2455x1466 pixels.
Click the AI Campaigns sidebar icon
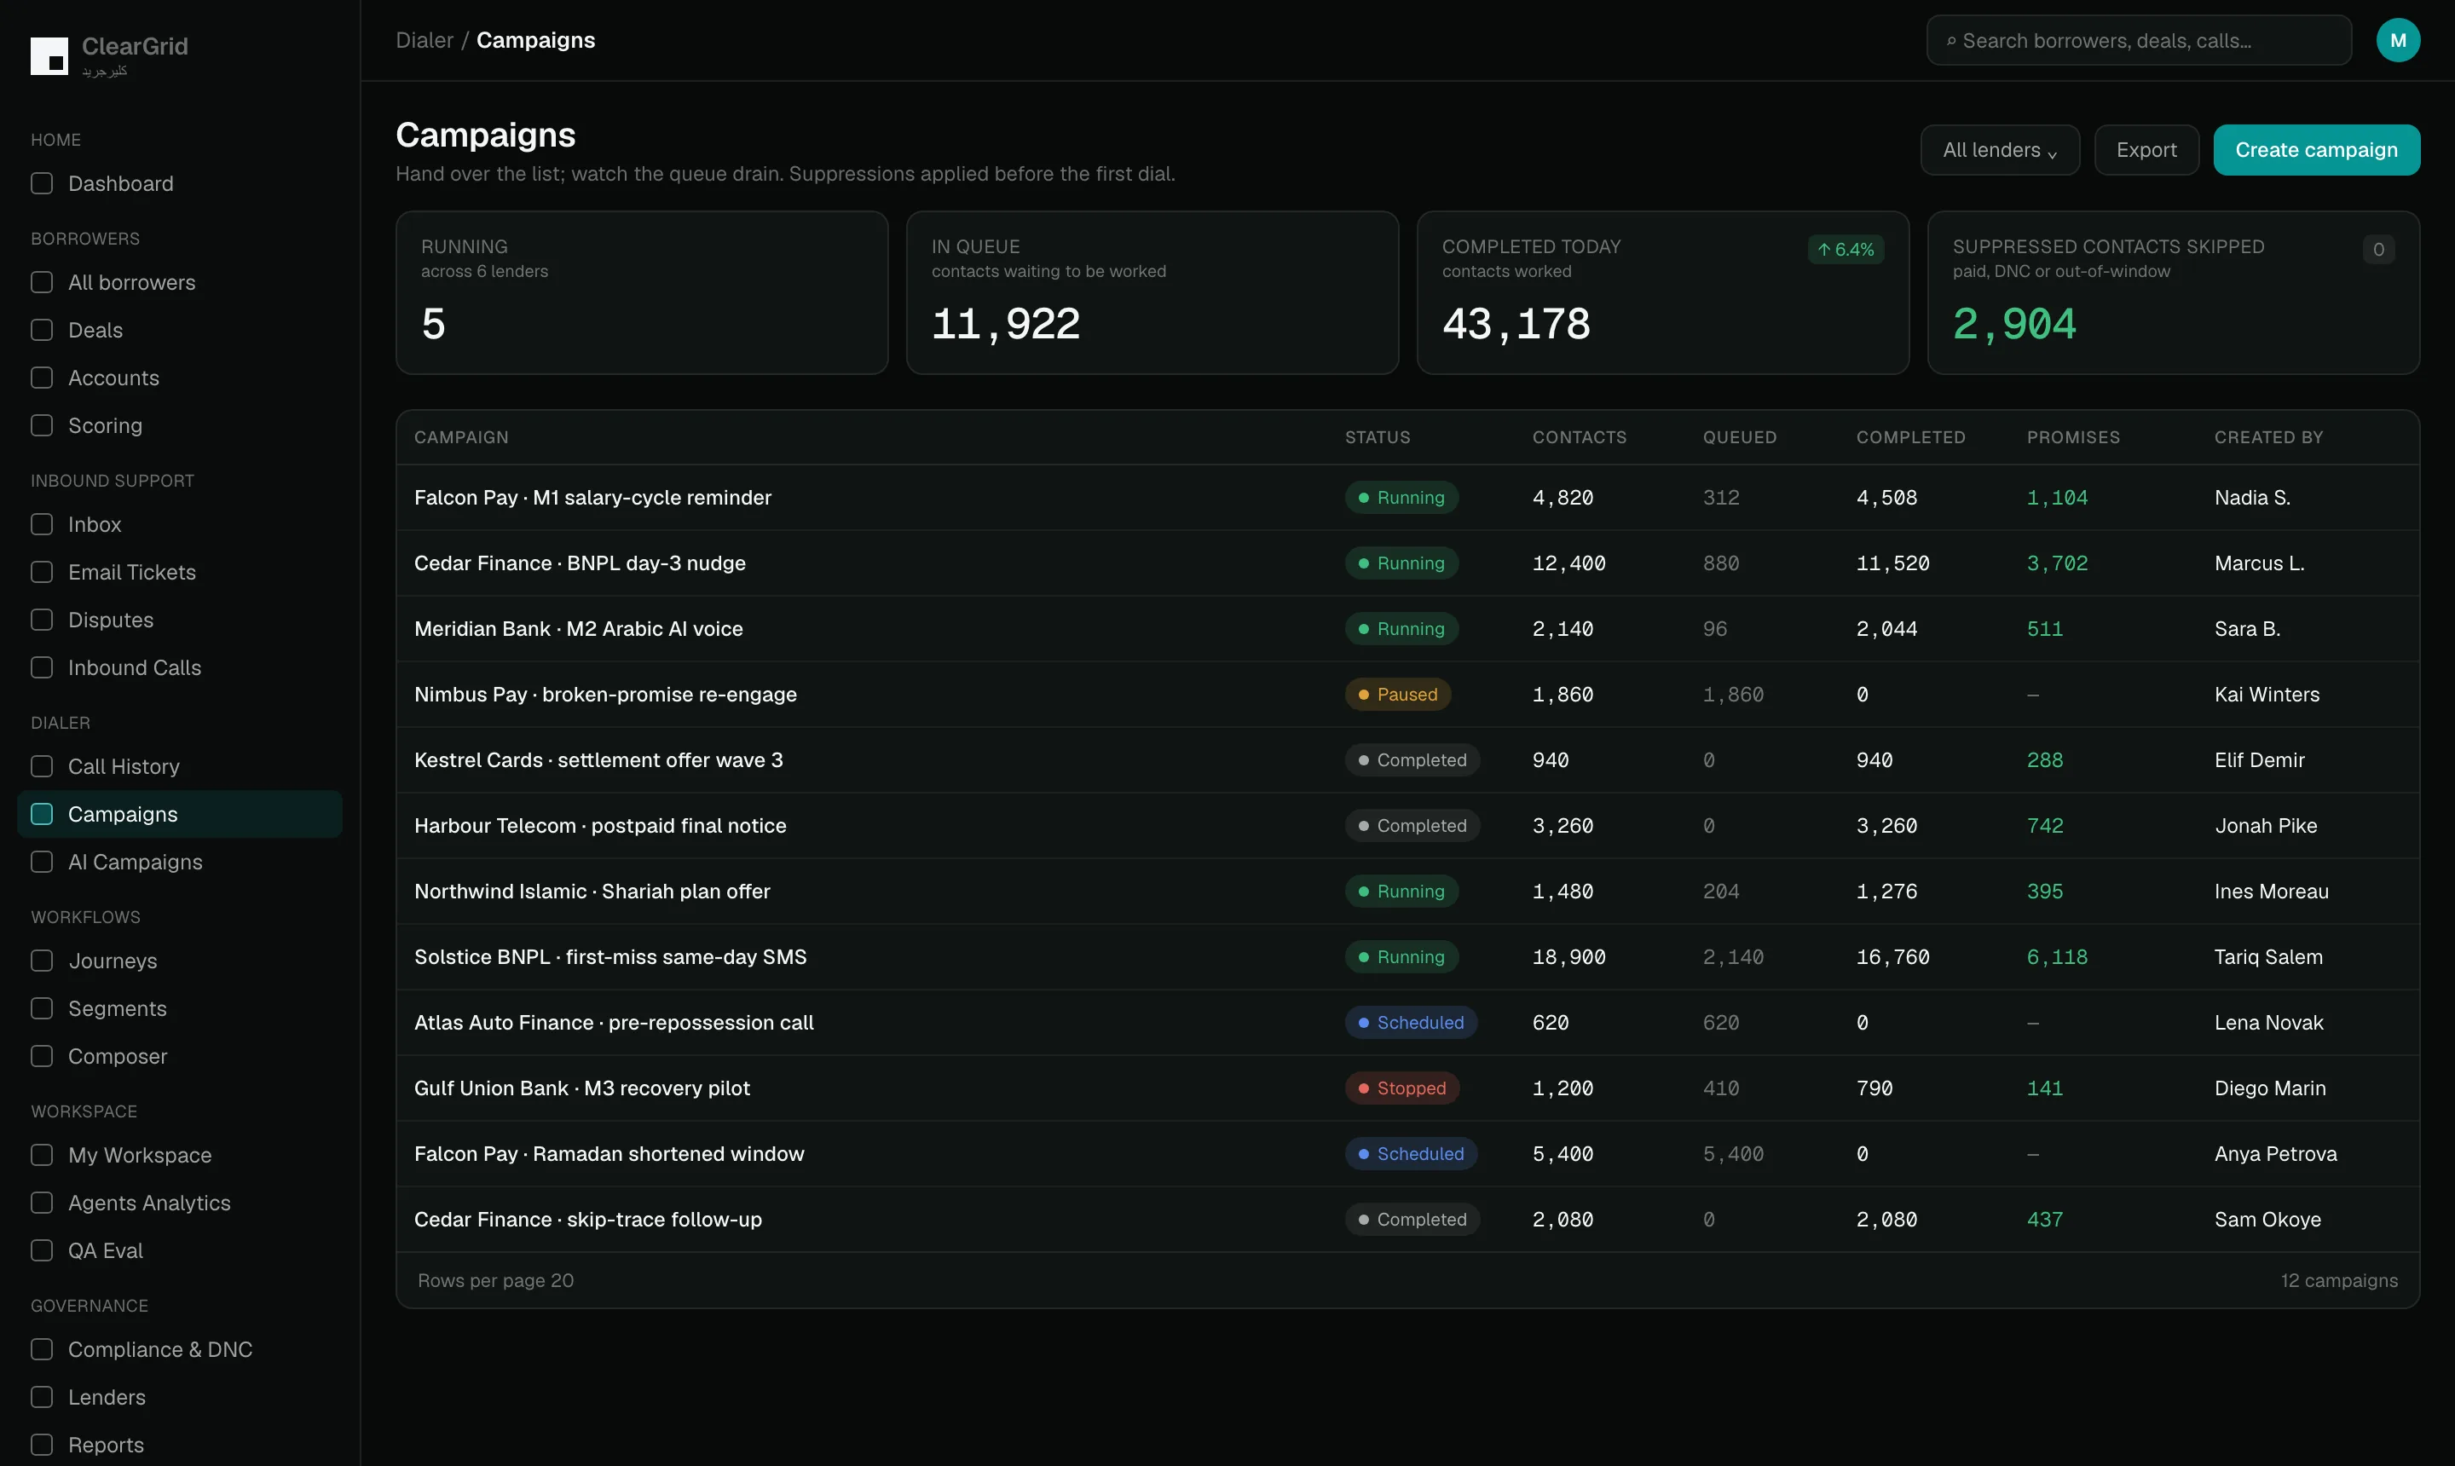click(42, 863)
